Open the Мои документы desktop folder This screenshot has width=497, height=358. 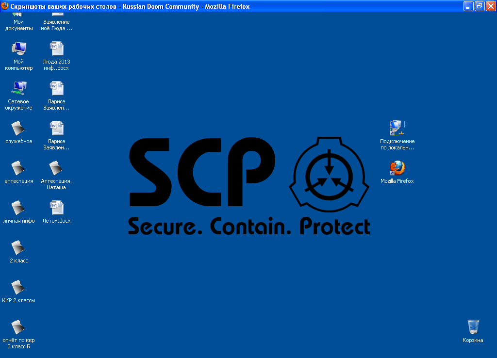18,22
